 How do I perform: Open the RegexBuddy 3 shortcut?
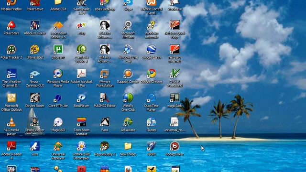click(105, 146)
